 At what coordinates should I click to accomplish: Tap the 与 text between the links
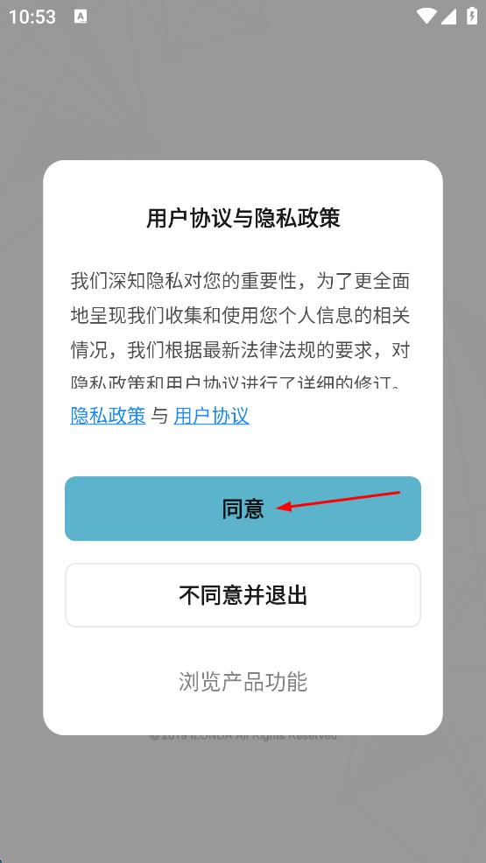tap(159, 416)
